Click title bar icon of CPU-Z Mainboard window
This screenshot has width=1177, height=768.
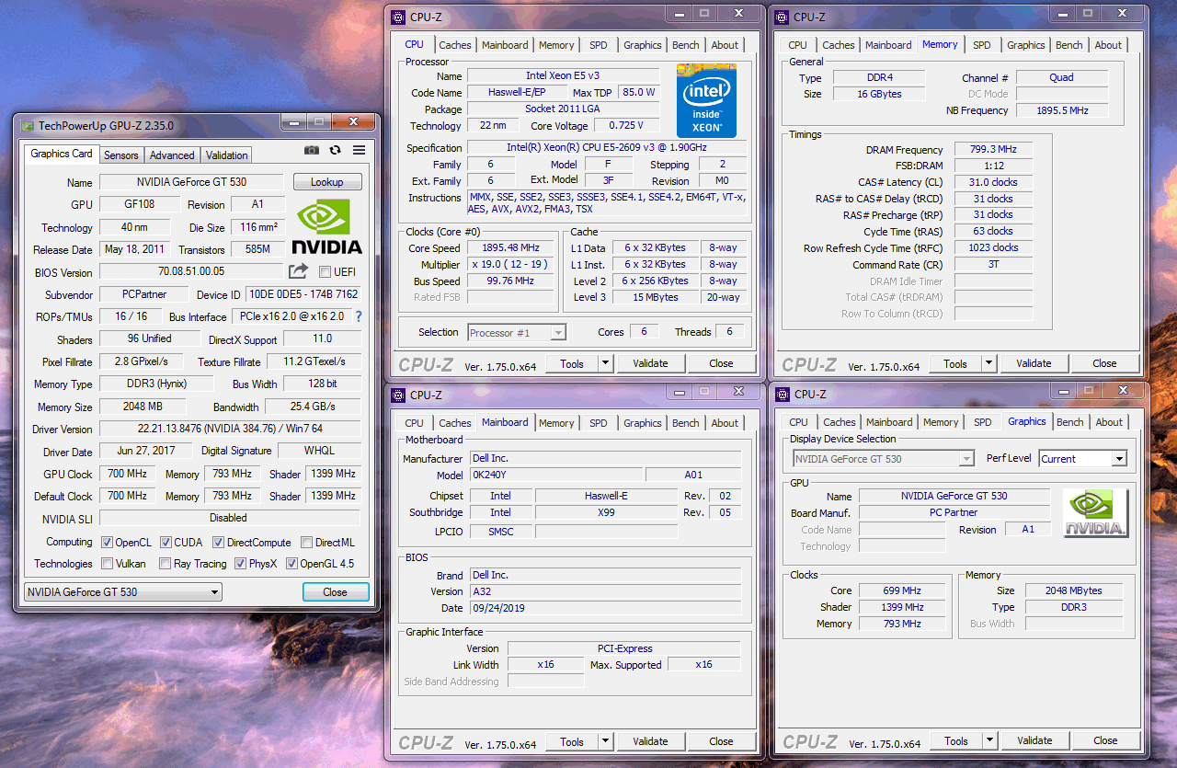tap(398, 395)
